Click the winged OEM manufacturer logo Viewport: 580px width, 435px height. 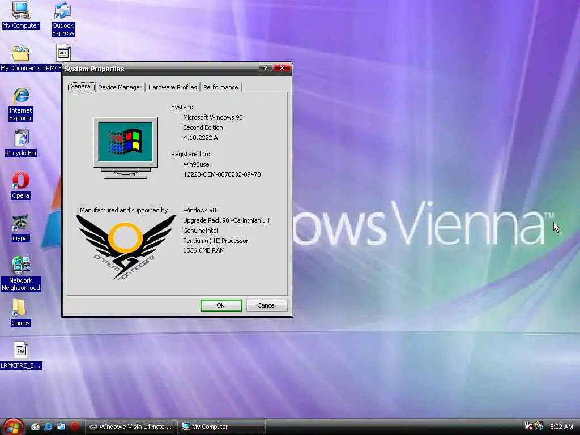125,247
